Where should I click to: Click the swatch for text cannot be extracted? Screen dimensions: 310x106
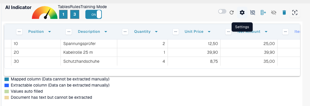(7, 98)
